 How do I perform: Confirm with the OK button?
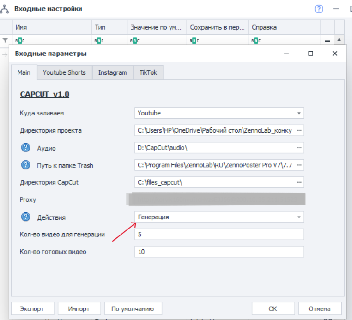[x=273, y=308]
